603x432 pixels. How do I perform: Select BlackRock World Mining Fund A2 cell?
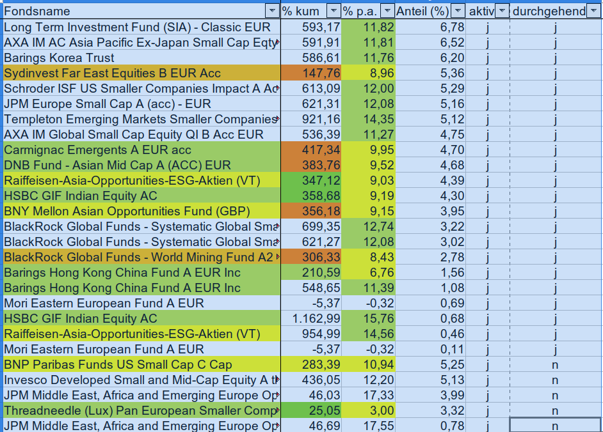click(x=142, y=258)
